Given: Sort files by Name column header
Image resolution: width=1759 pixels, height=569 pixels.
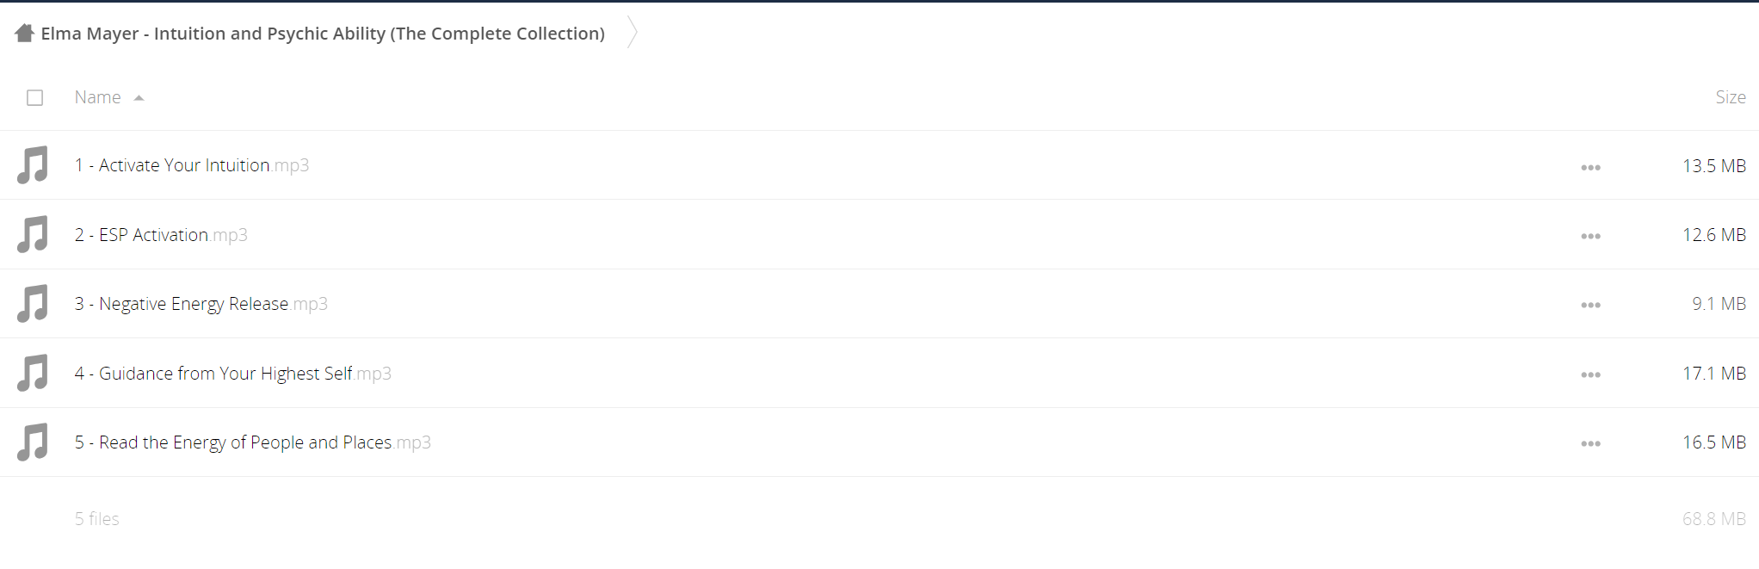Looking at the screenshot, I should 97,97.
